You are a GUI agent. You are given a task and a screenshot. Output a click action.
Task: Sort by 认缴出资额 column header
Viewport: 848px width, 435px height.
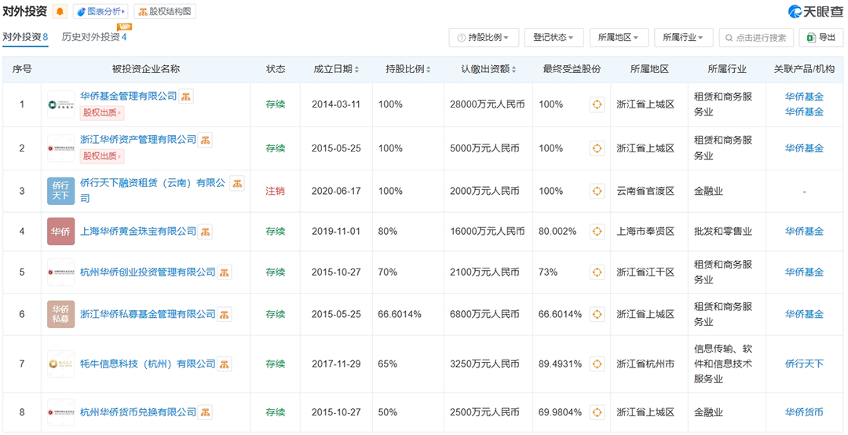click(x=489, y=69)
